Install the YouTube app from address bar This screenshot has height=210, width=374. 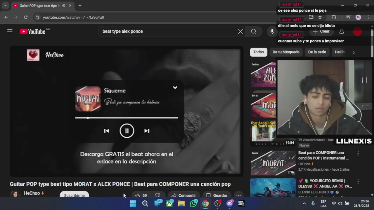[x=311, y=17]
